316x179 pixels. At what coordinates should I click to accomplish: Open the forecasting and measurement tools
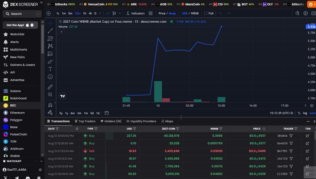point(50,54)
